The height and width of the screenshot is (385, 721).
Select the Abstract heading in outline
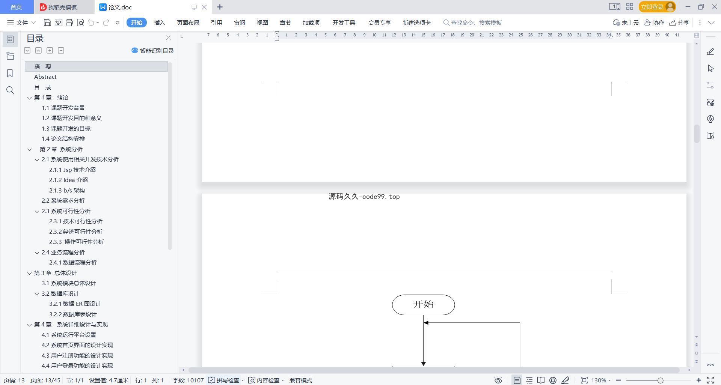tap(45, 77)
